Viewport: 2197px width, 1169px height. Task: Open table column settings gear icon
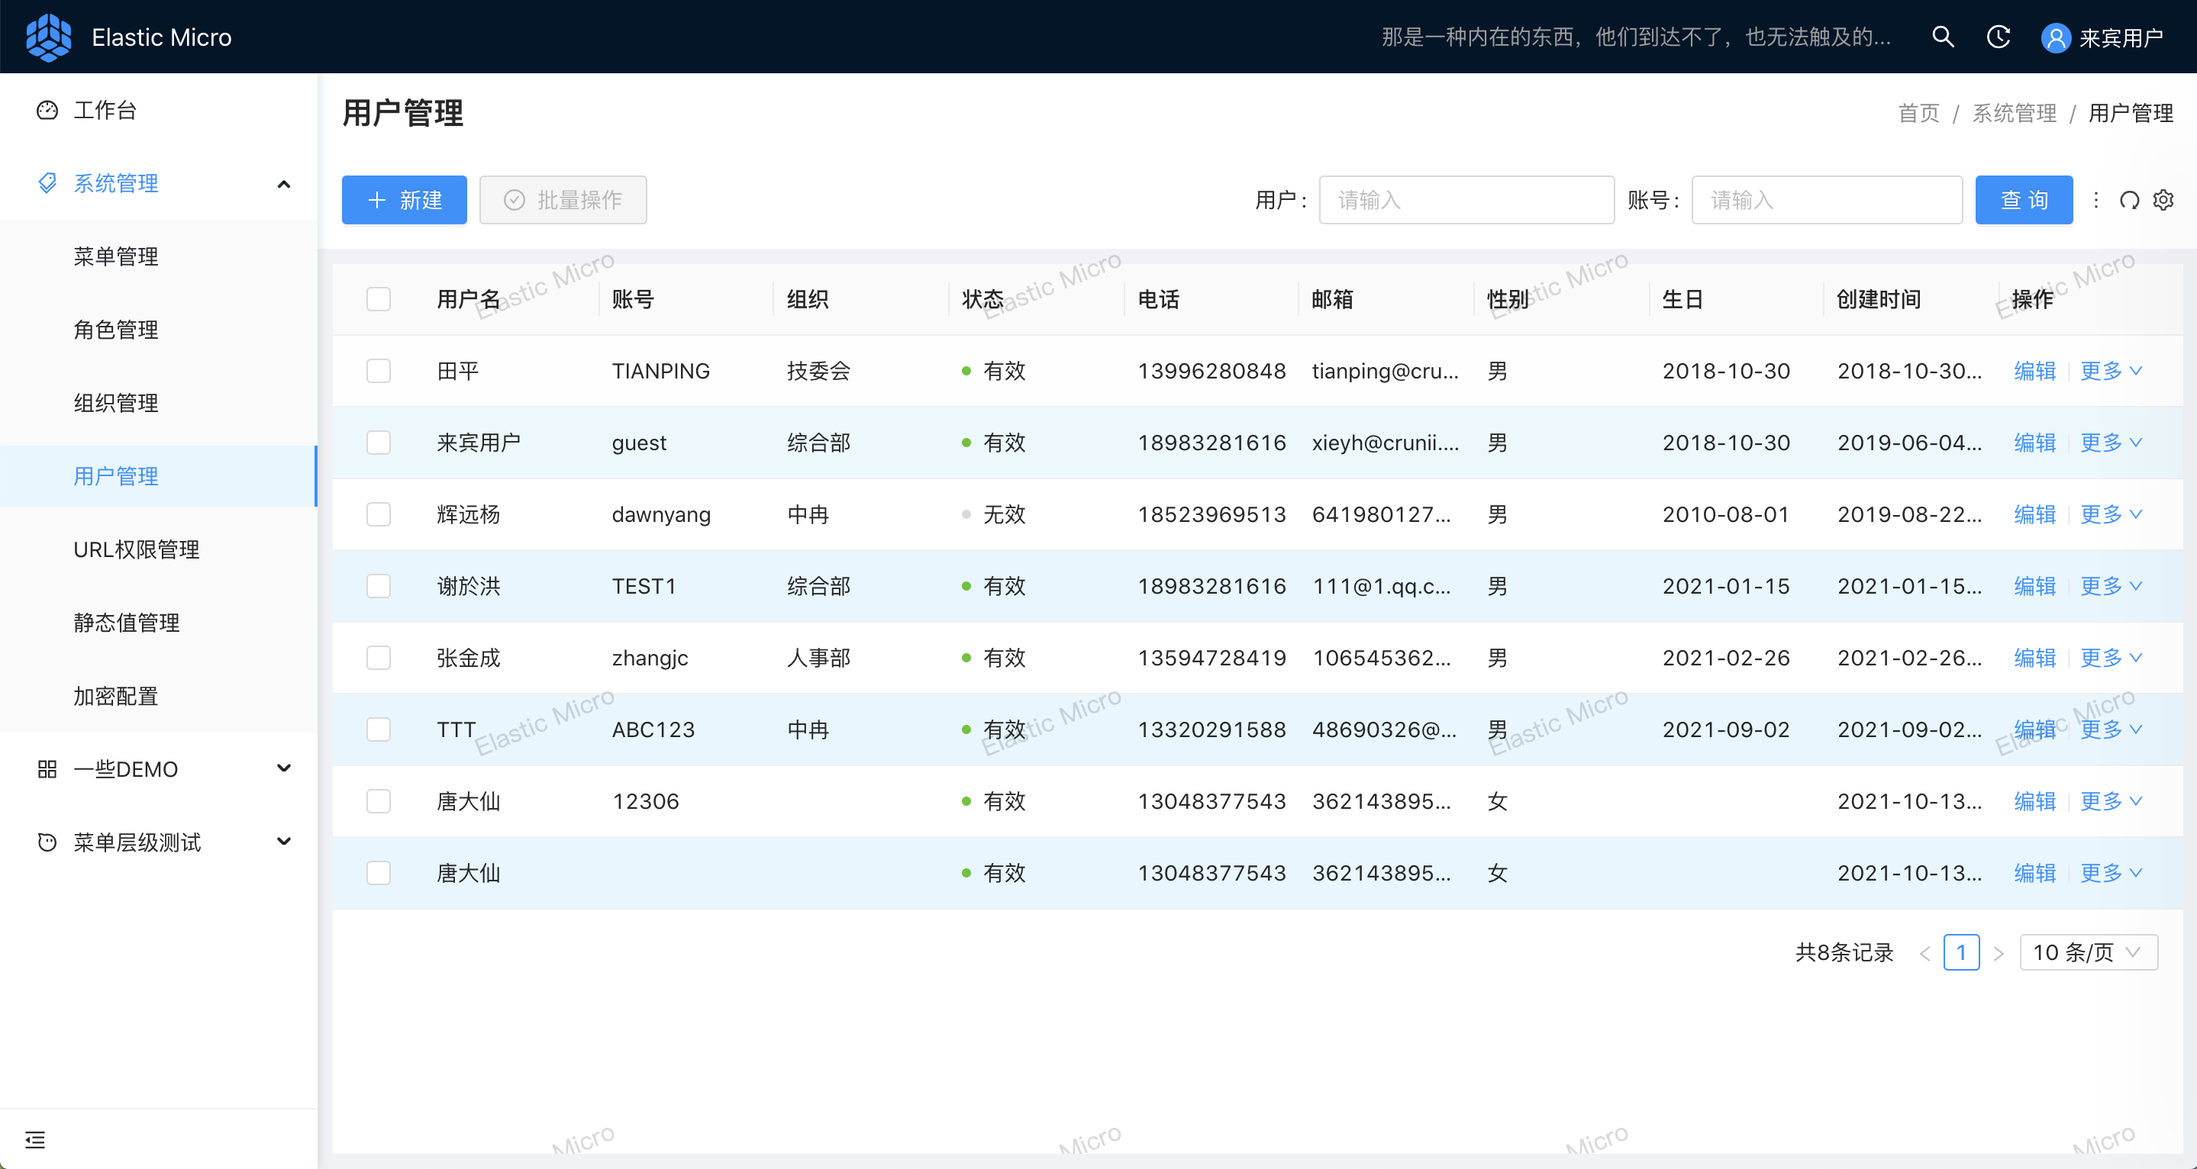point(2163,201)
